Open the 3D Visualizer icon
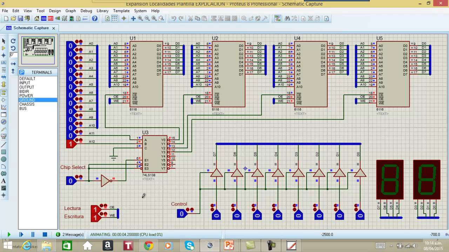The image size is (449, 252). (x=58, y=19)
